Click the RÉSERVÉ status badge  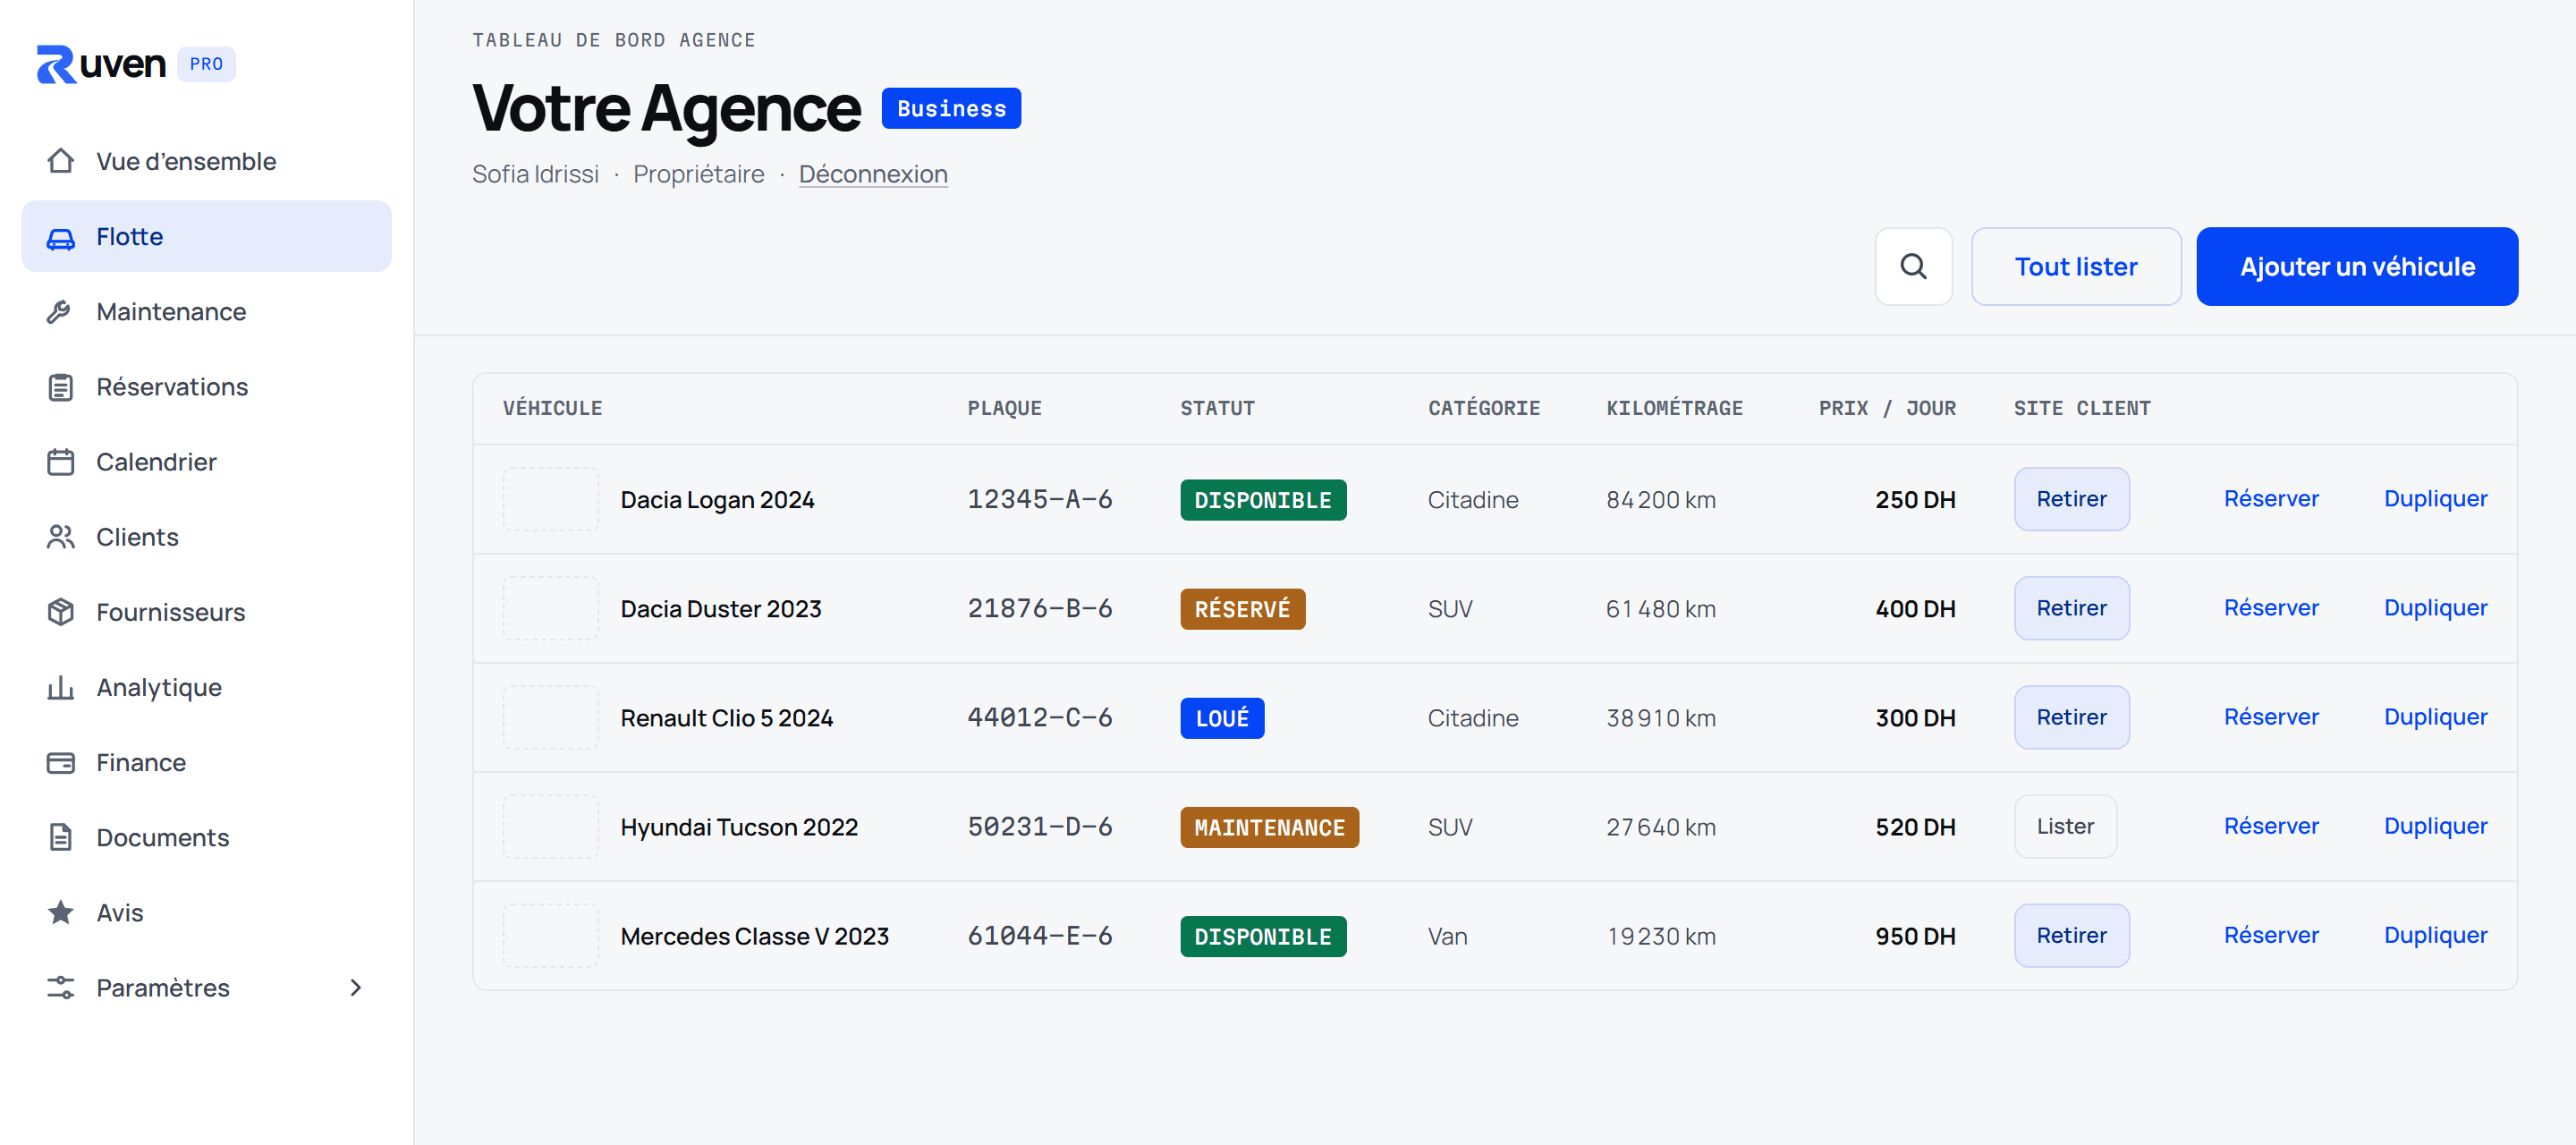[1242, 609]
